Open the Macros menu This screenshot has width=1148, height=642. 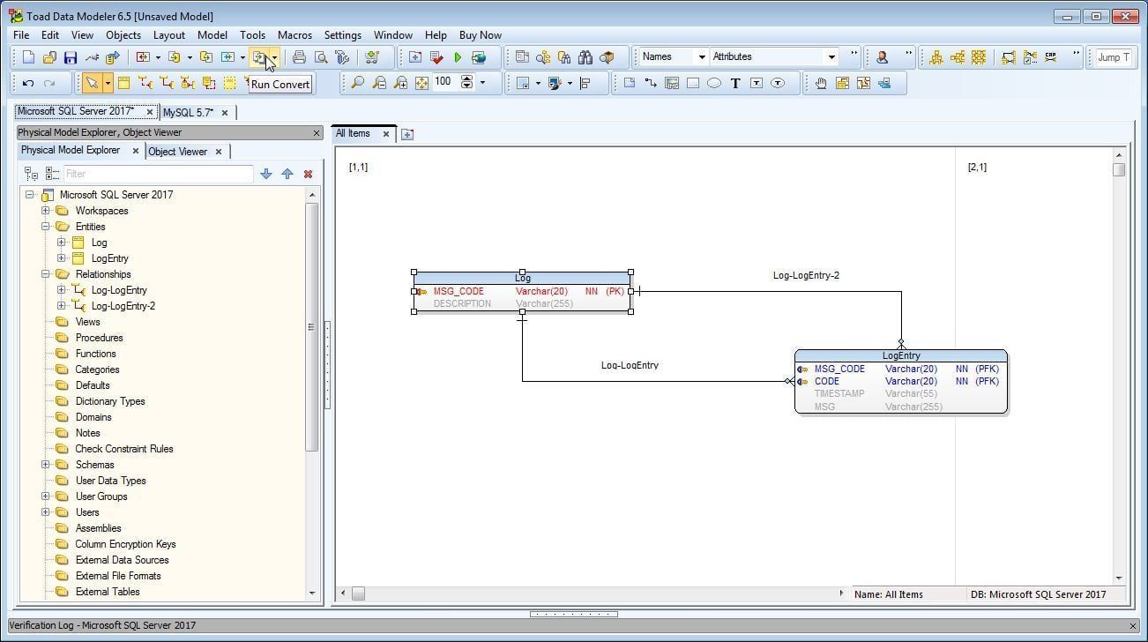pyautogui.click(x=294, y=35)
